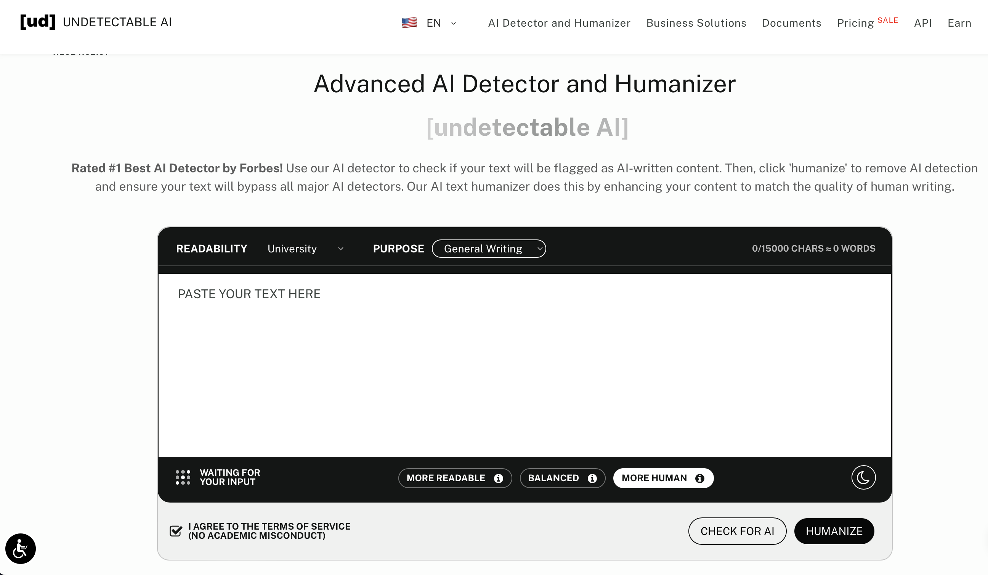The height and width of the screenshot is (575, 988).
Task: Click the dotted grid status icon
Action: coord(183,477)
